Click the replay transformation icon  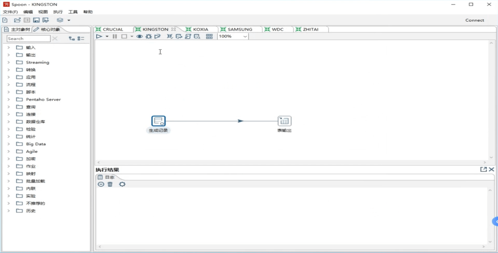(157, 36)
